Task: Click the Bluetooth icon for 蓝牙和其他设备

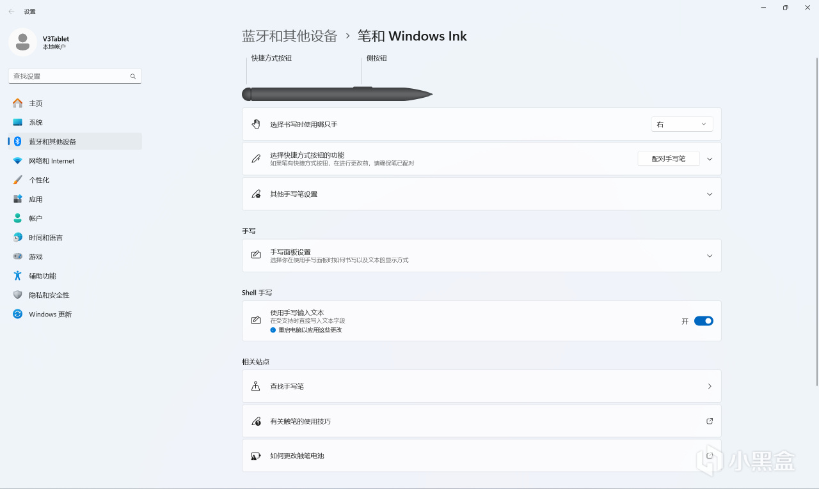Action: pos(18,141)
